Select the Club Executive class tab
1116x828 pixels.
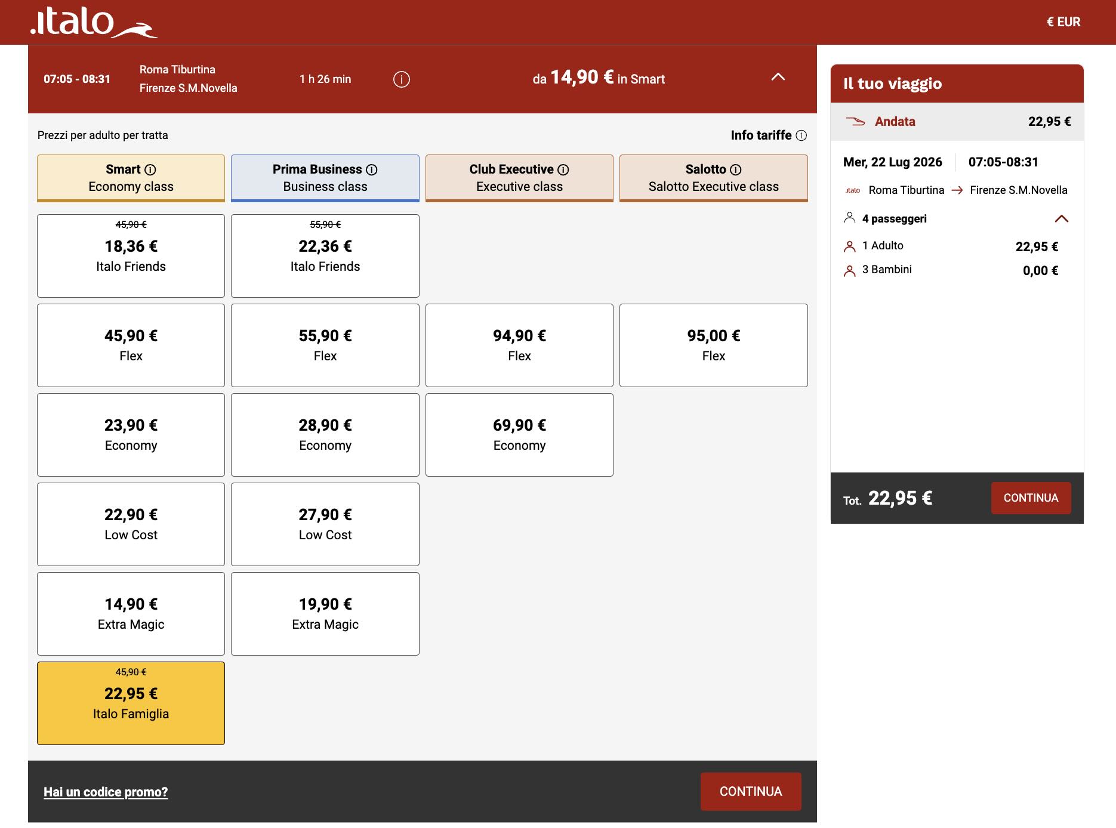[x=519, y=178]
